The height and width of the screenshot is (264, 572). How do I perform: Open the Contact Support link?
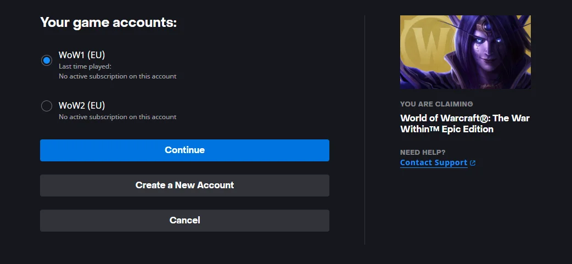pos(433,162)
